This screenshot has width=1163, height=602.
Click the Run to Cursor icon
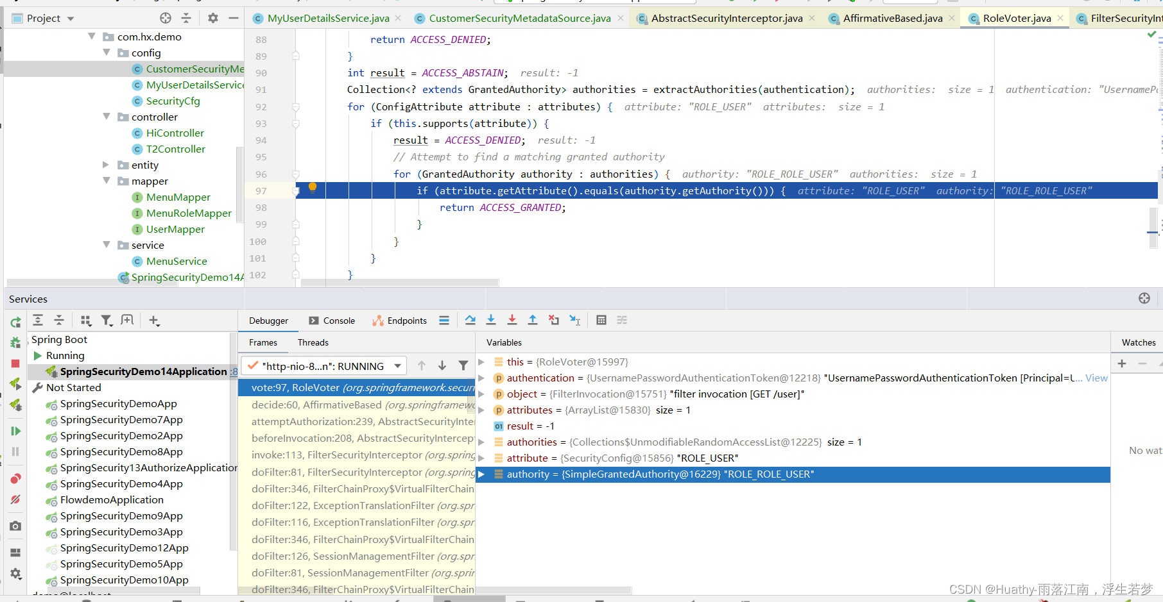[575, 320]
